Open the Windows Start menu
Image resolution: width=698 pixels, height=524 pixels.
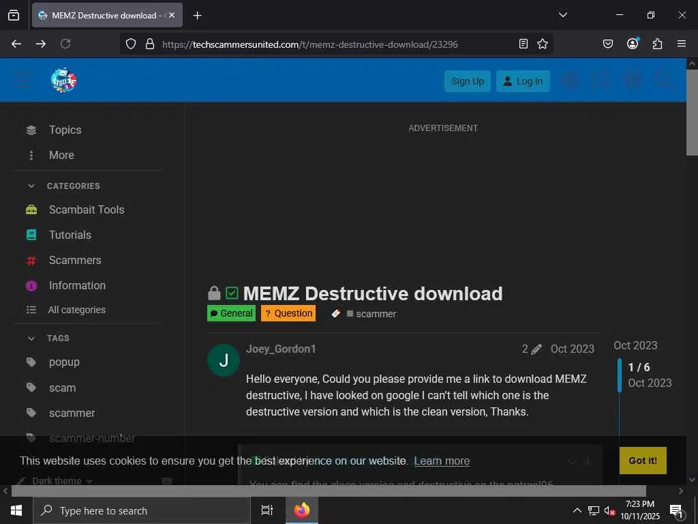tap(16, 510)
